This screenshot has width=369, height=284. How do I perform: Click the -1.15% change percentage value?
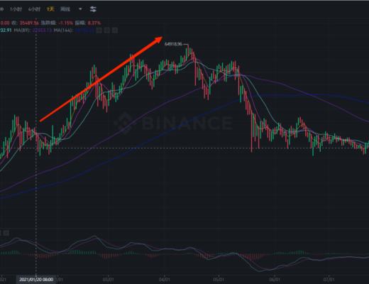65,23
